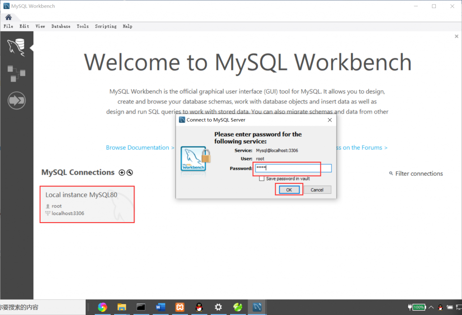
Task: Open the Migration wizard sidebar icon
Action: click(x=17, y=100)
